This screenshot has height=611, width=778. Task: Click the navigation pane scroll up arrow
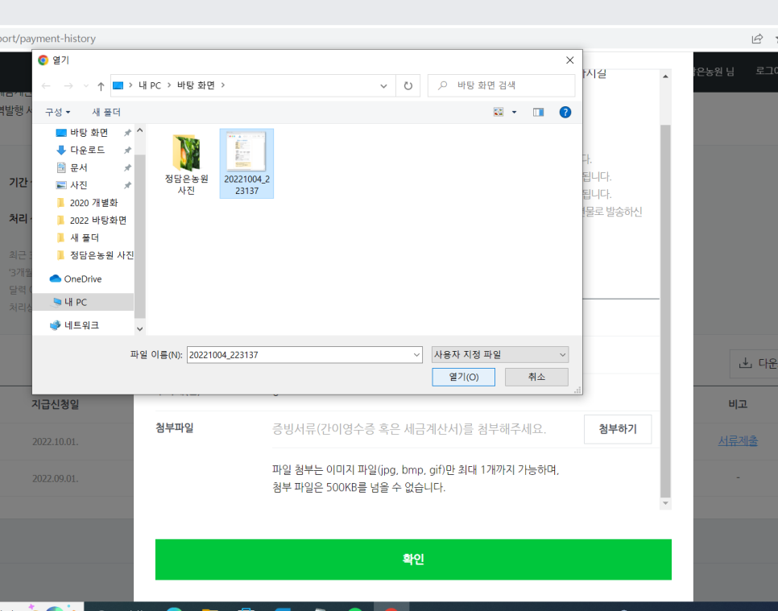[140, 130]
